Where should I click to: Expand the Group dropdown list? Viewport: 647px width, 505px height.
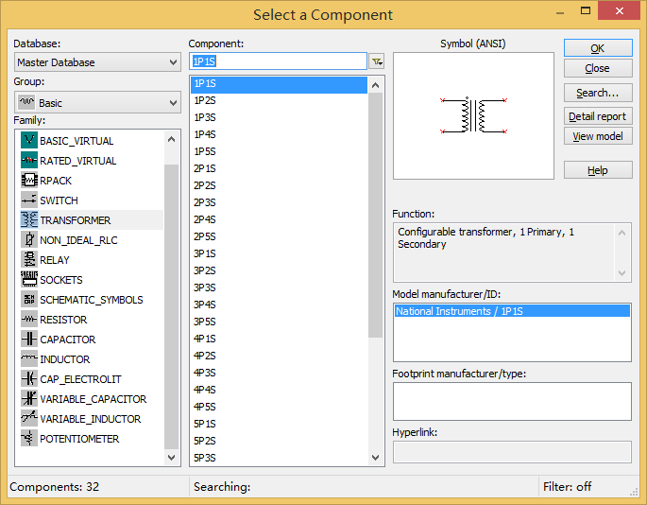click(97, 102)
